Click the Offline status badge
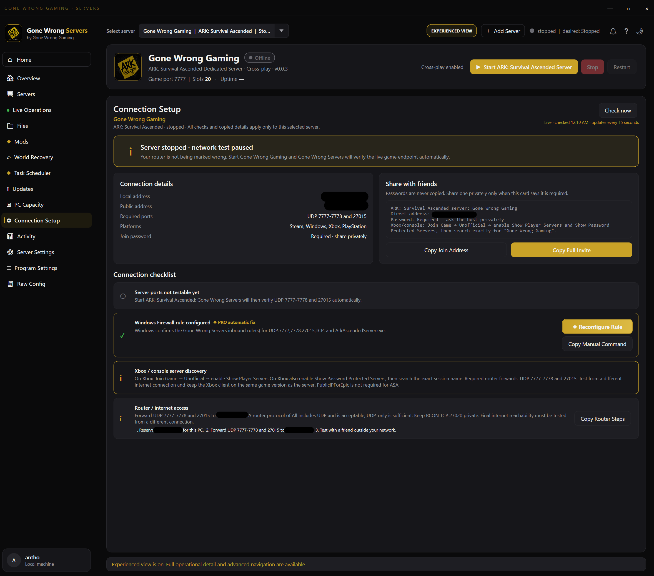This screenshot has width=654, height=576. click(x=259, y=58)
